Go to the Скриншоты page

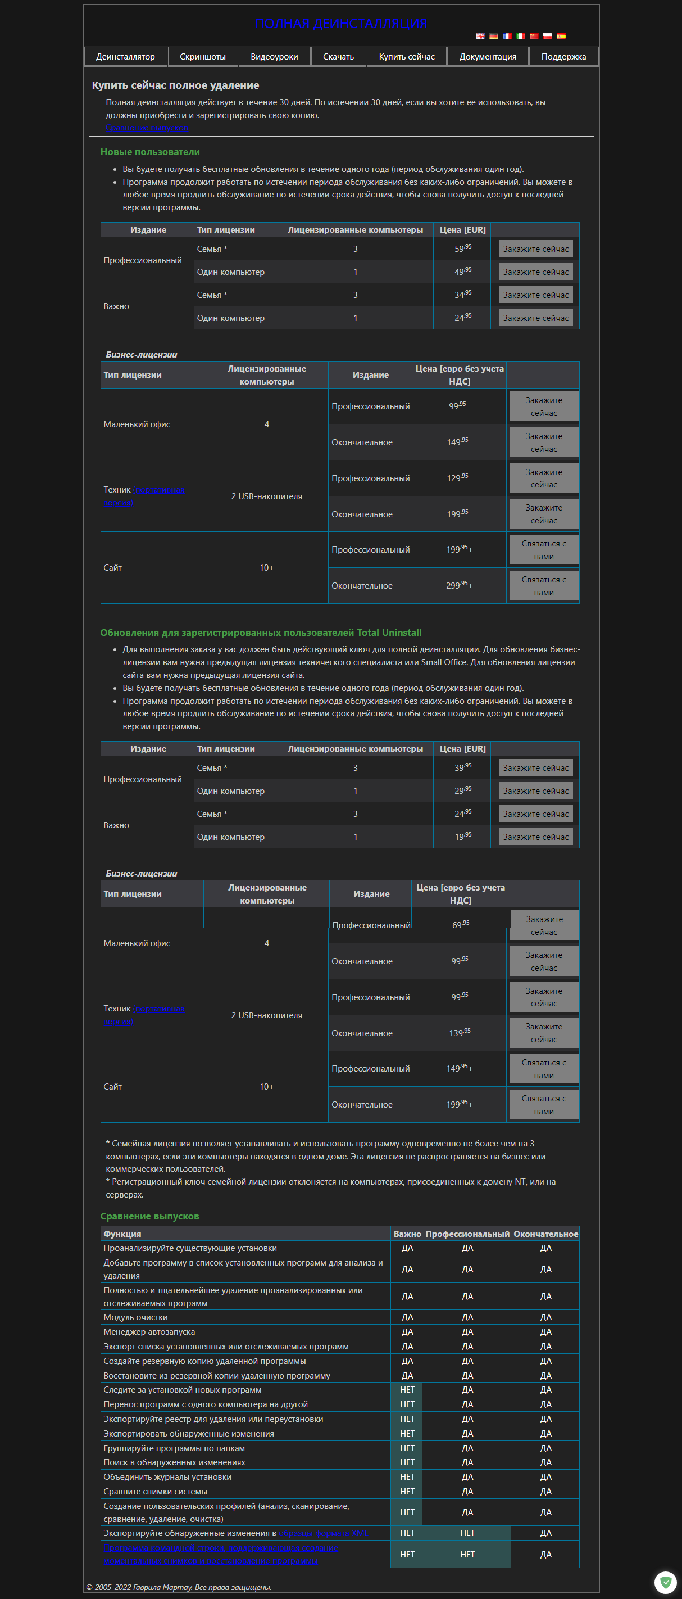tap(203, 56)
